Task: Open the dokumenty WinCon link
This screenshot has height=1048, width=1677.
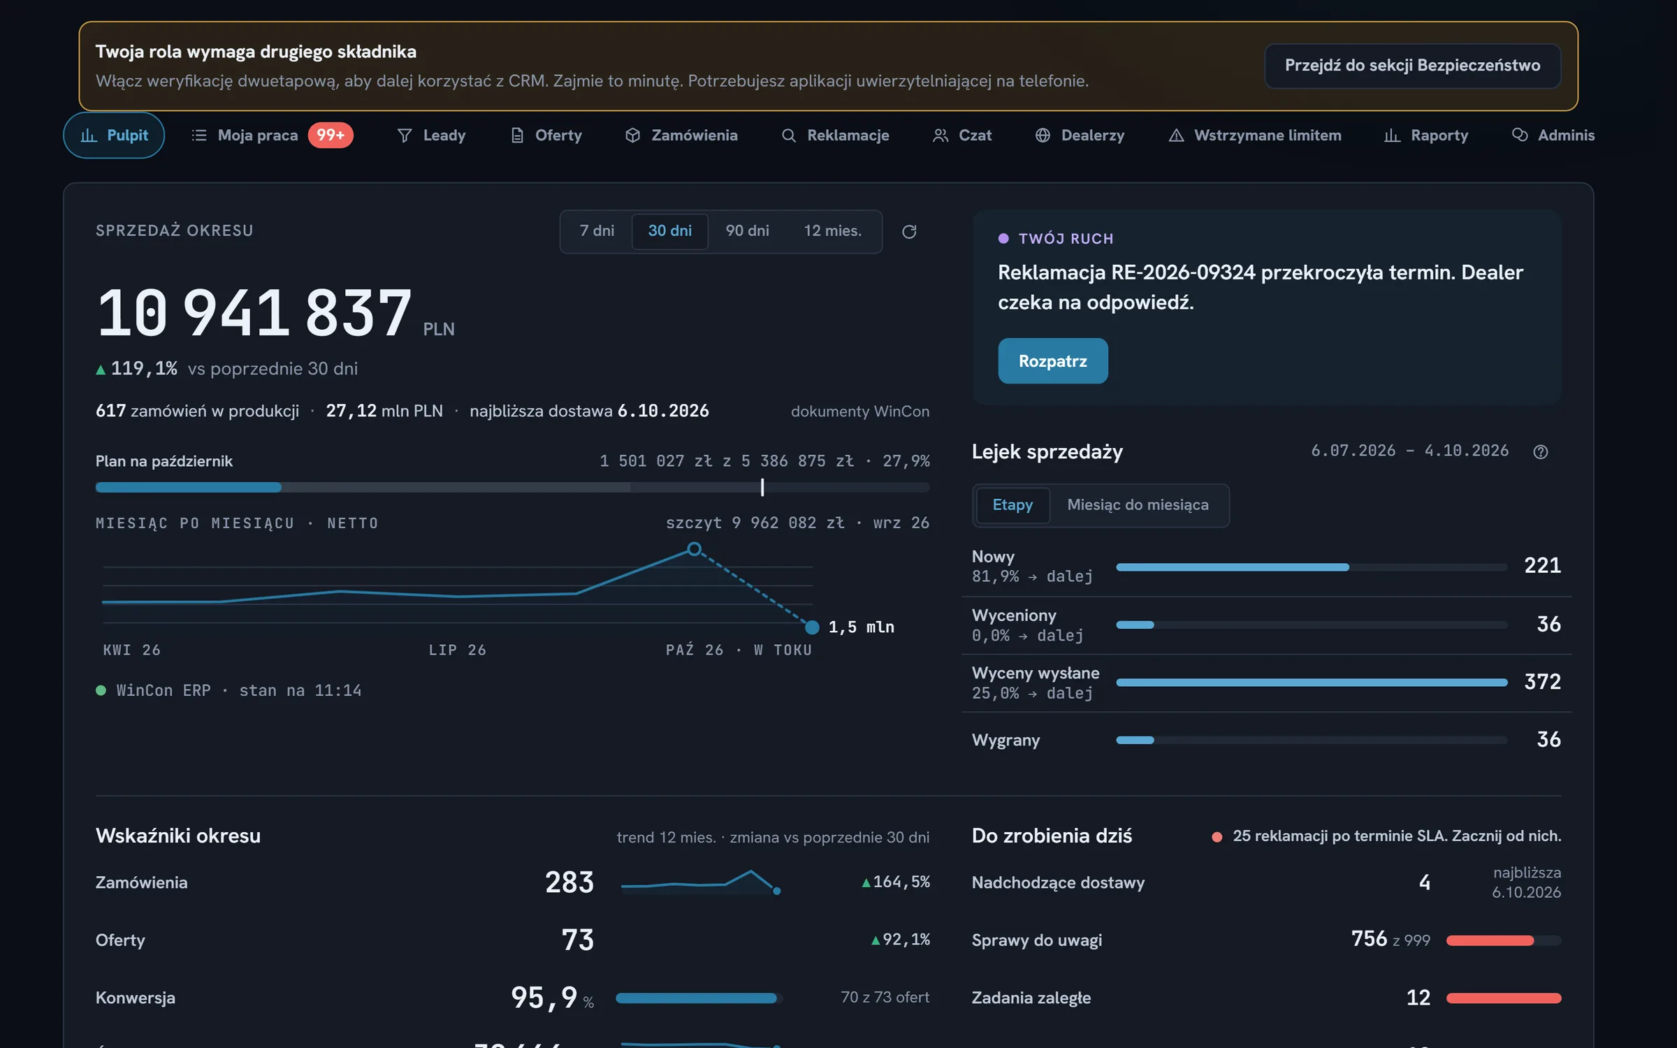Action: pos(859,412)
